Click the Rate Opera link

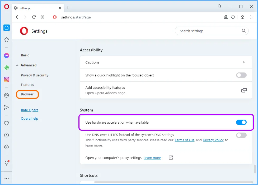30,110
